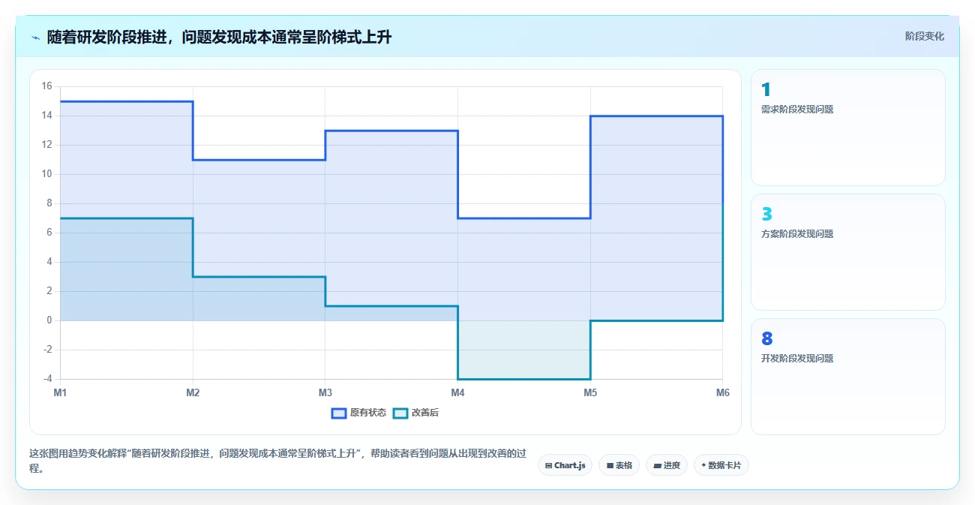Open the 需求阶段发现问题 data card
The width and height of the screenshot is (975, 505).
coord(847,128)
